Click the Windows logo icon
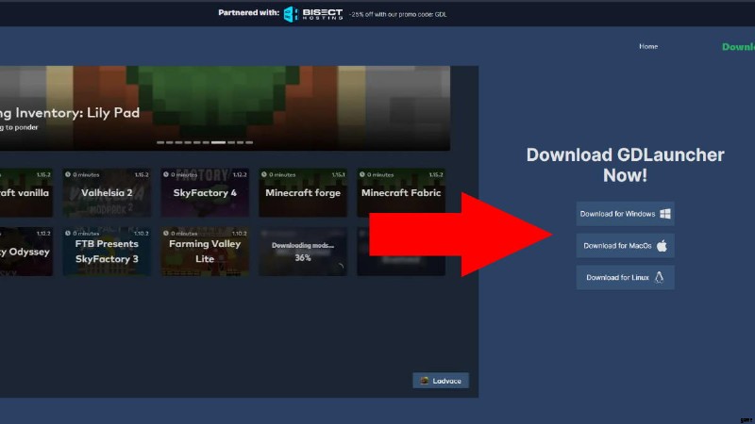Viewport: 755px width, 424px height. (x=665, y=214)
